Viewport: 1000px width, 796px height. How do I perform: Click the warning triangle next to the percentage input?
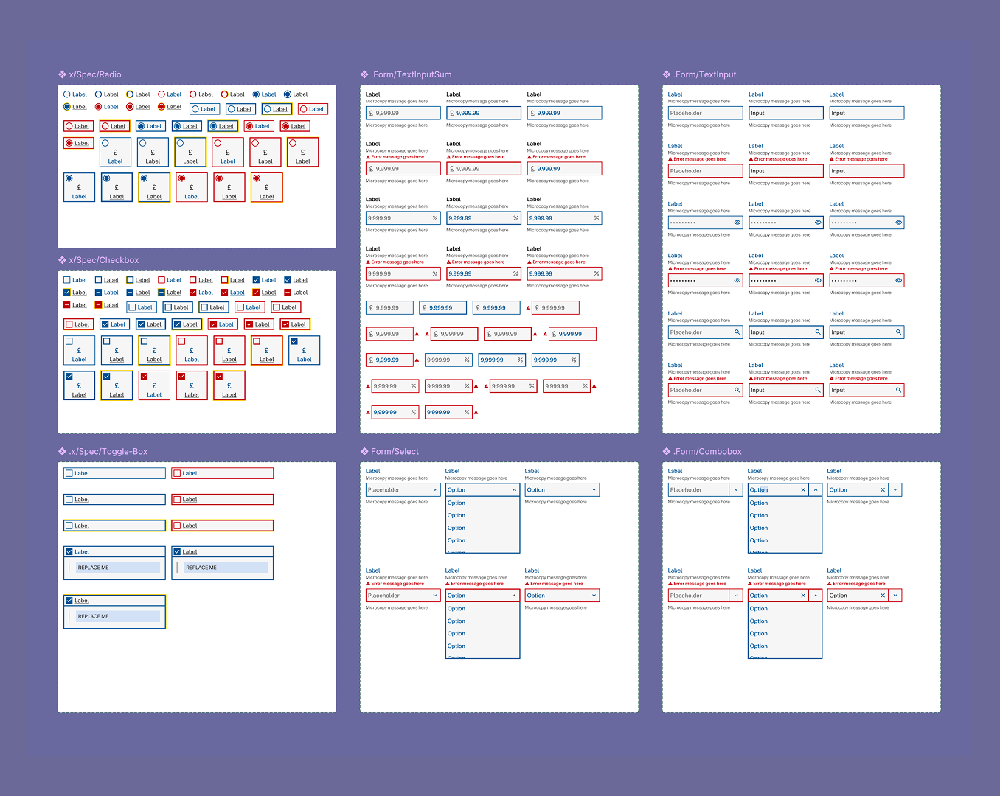pyautogui.click(x=368, y=385)
